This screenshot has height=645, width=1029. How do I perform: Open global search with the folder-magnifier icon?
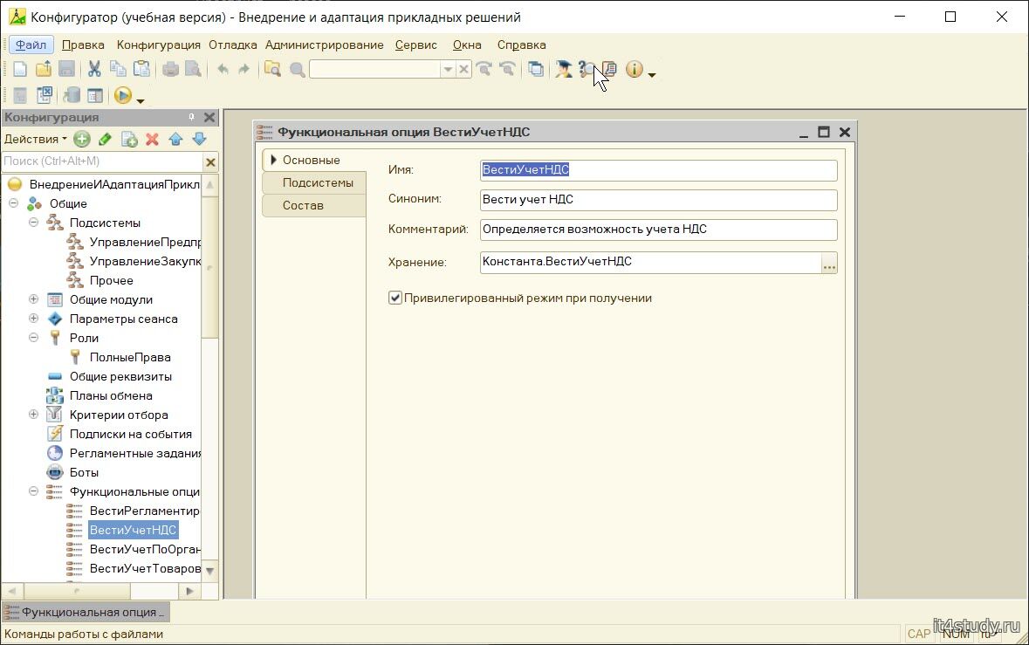coord(272,70)
